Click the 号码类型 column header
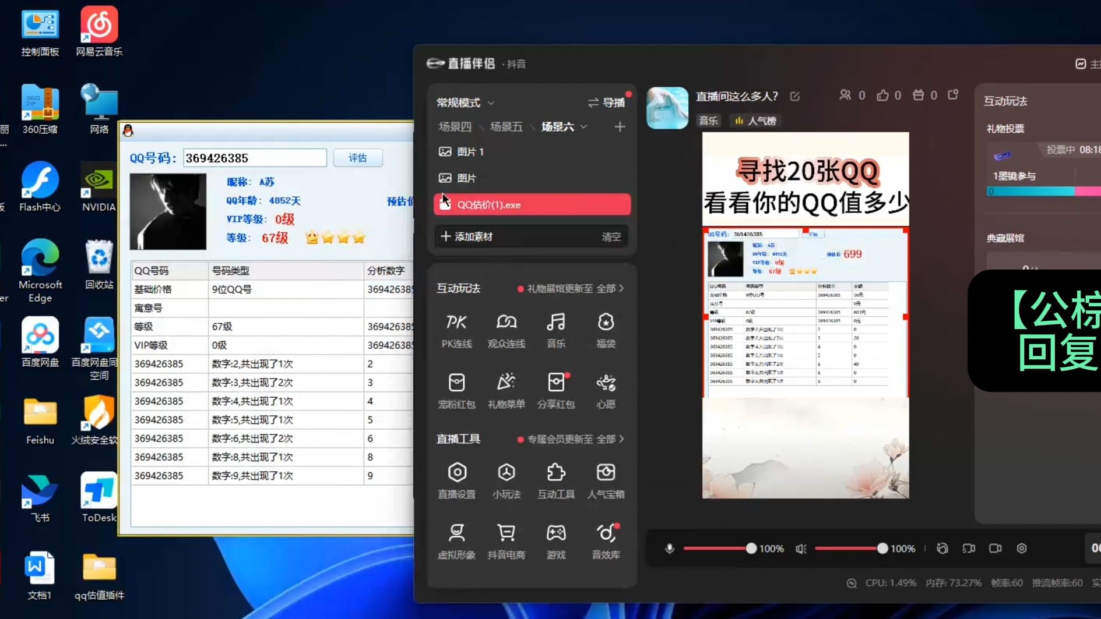This screenshot has height=619, width=1101. 286,271
